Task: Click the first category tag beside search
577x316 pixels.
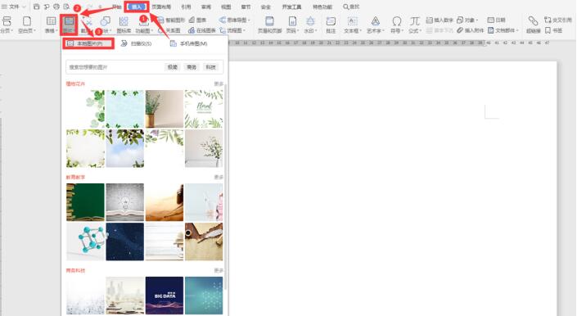Action: point(172,67)
